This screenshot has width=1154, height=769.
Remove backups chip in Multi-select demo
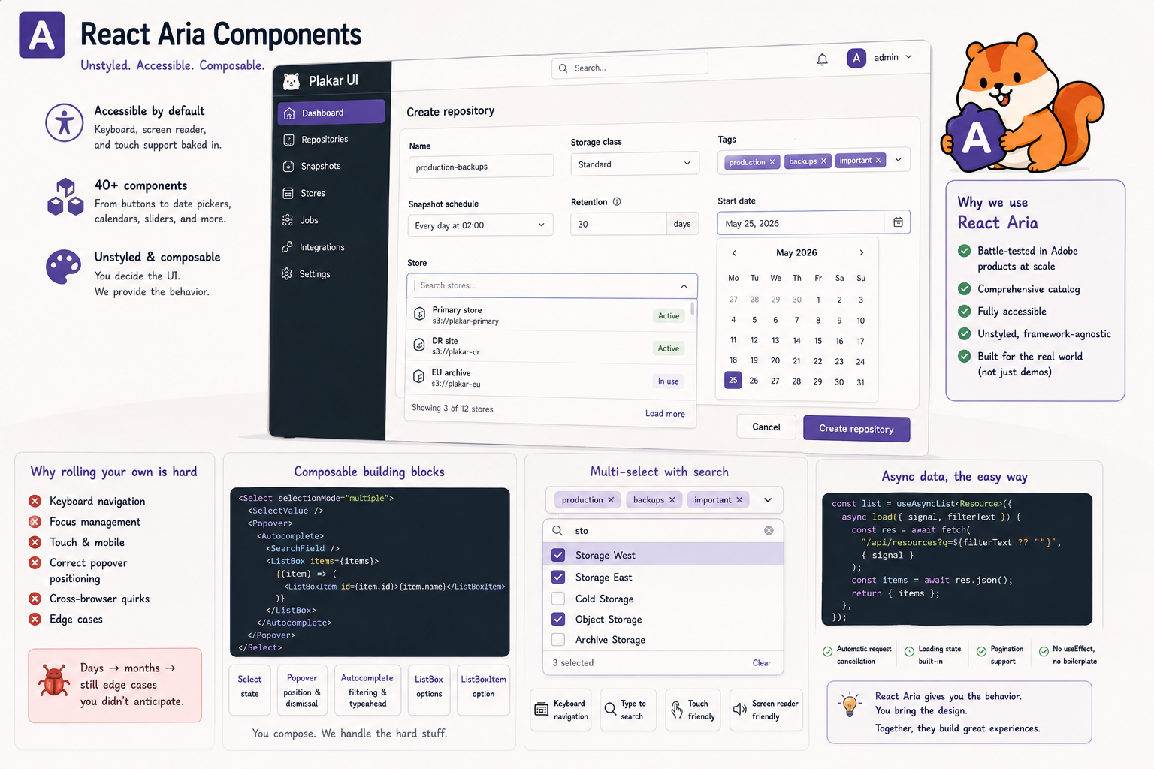[672, 500]
